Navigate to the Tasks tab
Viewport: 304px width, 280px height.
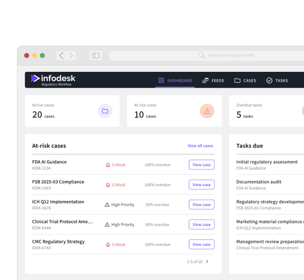[x=277, y=81]
